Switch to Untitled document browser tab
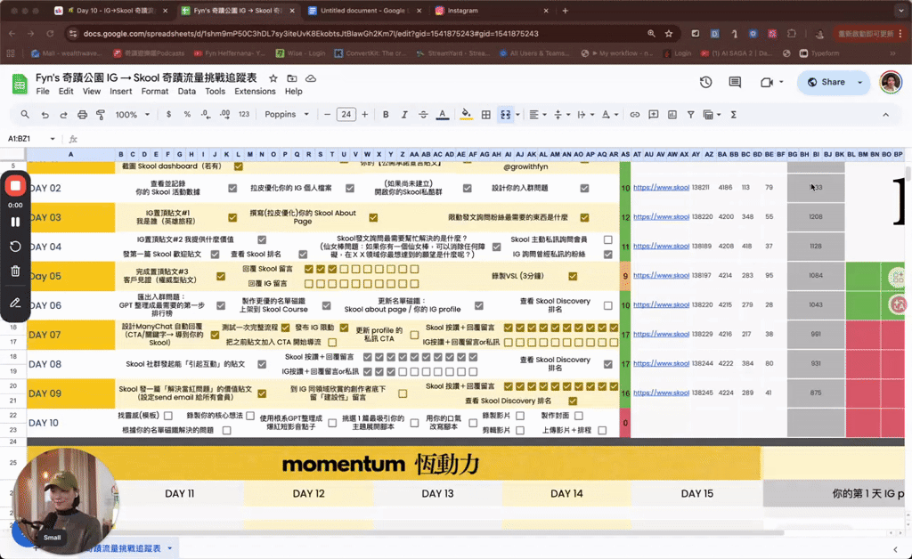Viewport: 912px width, 559px height. (362, 11)
